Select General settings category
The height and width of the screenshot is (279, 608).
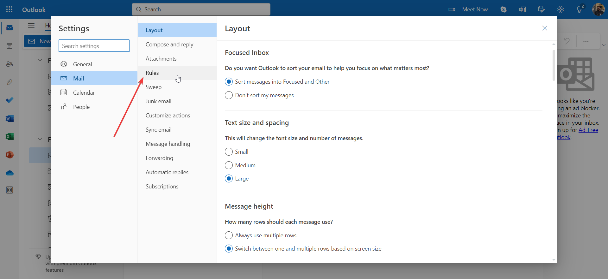coord(94,64)
